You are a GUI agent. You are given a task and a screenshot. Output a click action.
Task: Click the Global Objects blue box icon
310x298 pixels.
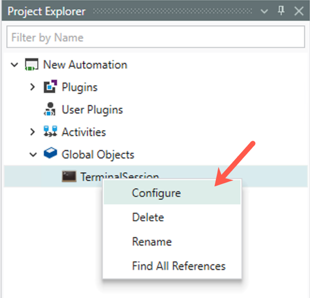point(50,153)
